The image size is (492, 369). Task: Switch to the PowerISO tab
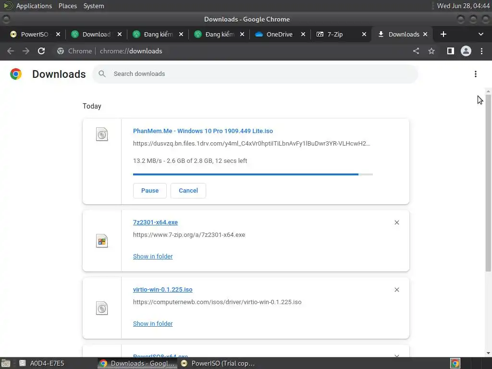point(35,34)
